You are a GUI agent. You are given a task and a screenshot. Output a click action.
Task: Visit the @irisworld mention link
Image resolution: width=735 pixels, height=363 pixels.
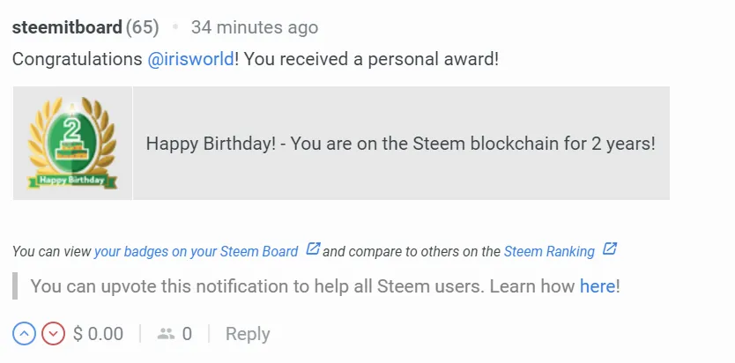coord(191,59)
